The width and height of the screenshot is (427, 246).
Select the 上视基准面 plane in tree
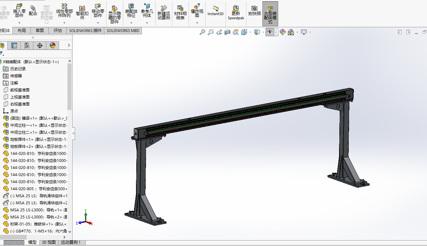point(16,97)
